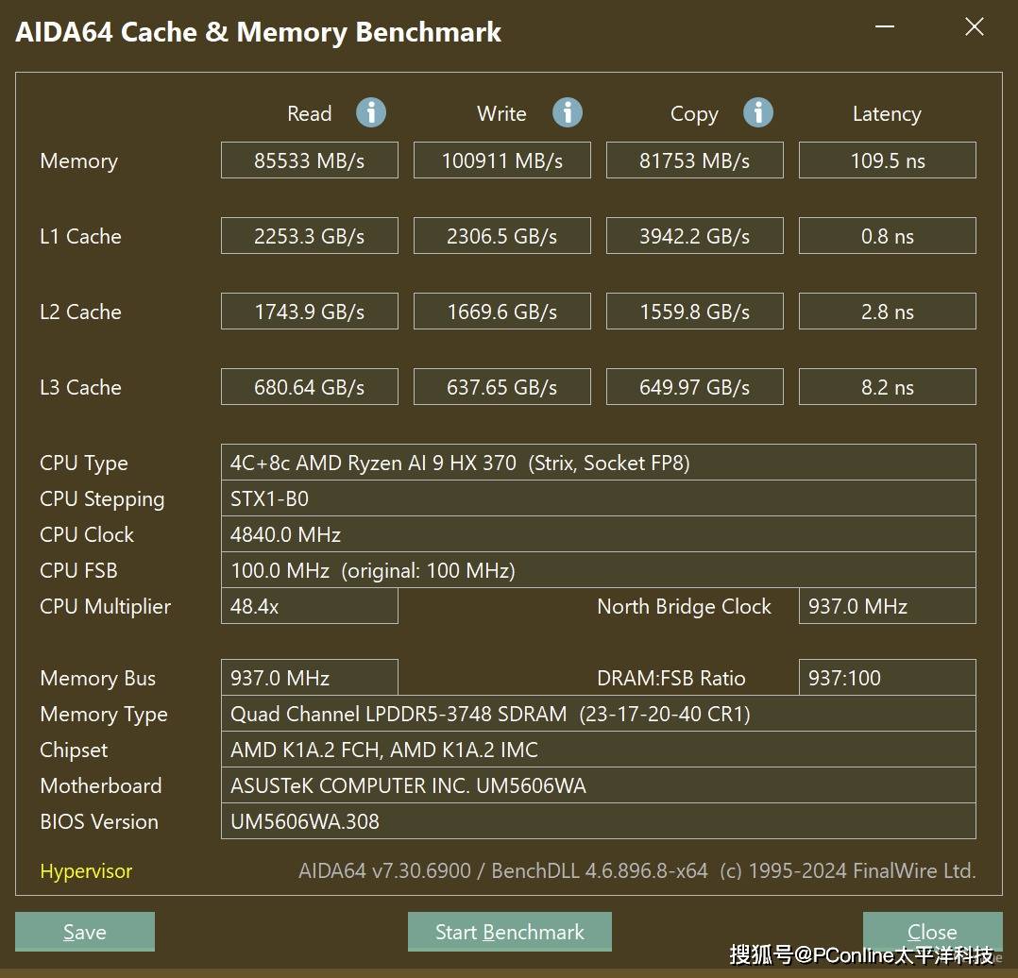
Task: Click the yellow Hypervisor label
Action: click(x=86, y=871)
